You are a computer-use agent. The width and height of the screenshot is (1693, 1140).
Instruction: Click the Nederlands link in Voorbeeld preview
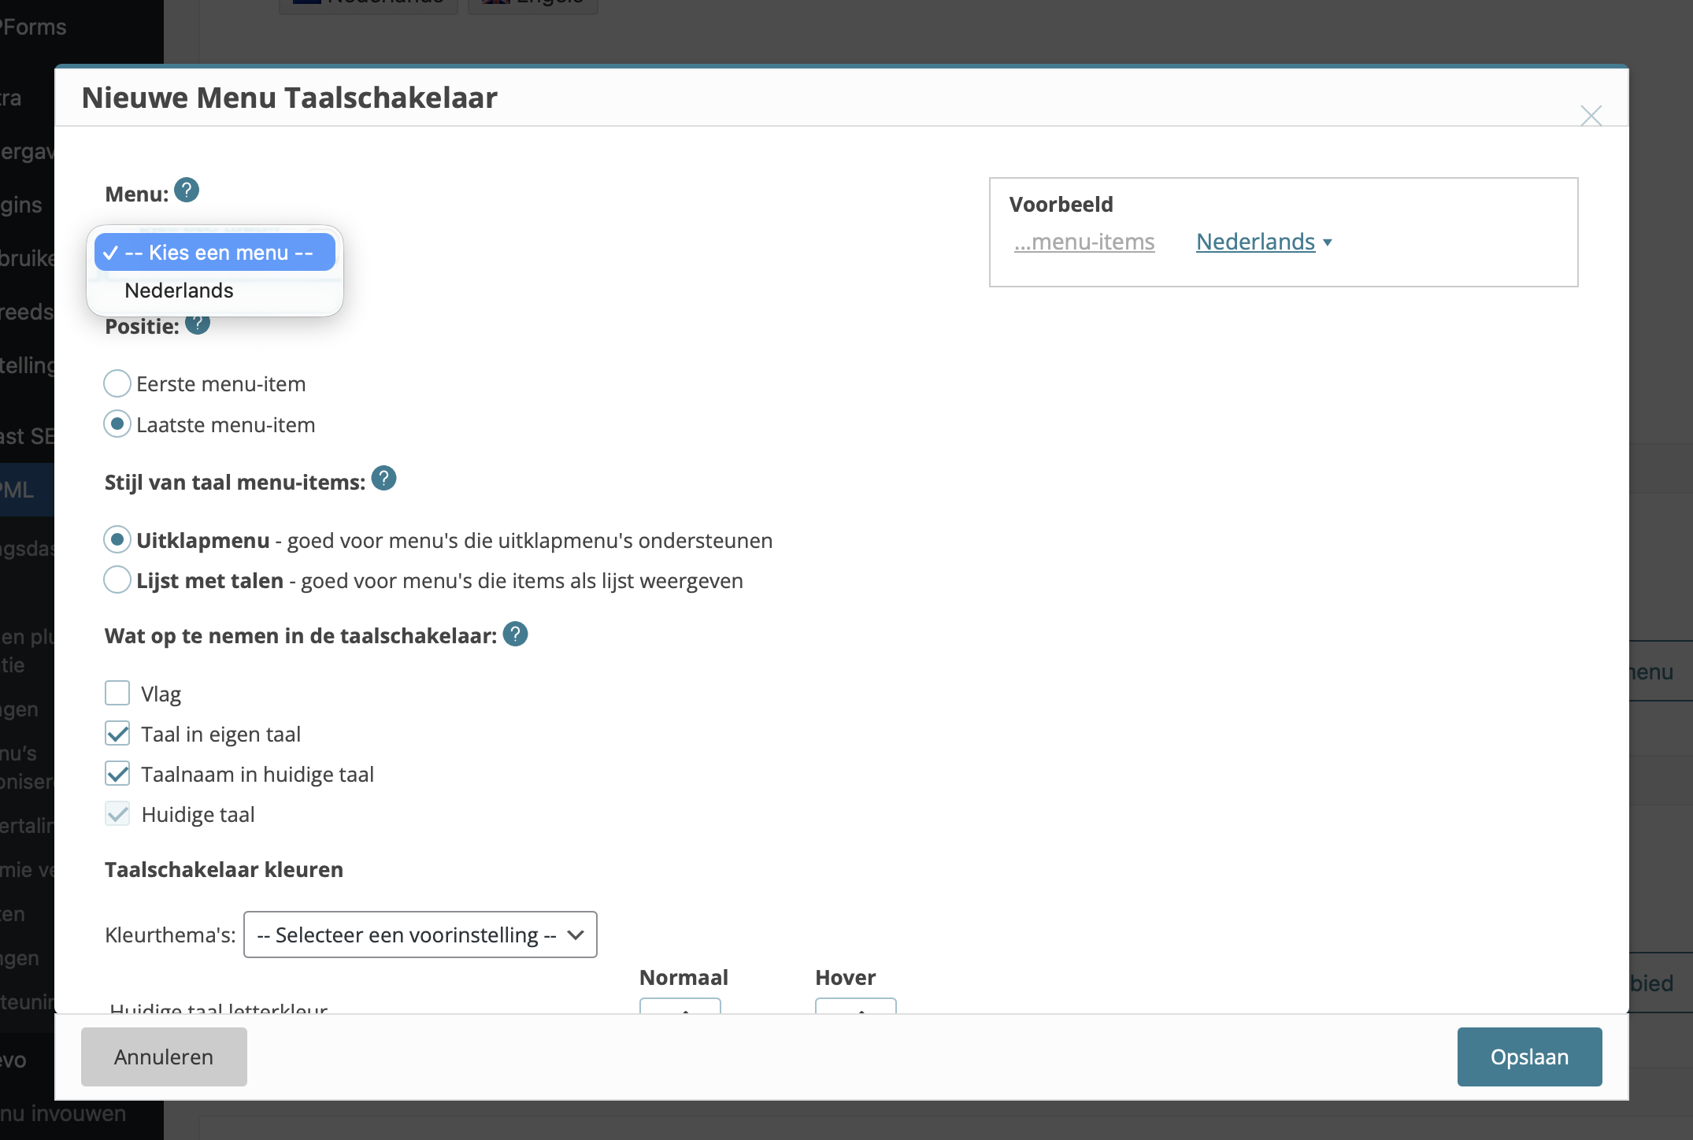1255,242
